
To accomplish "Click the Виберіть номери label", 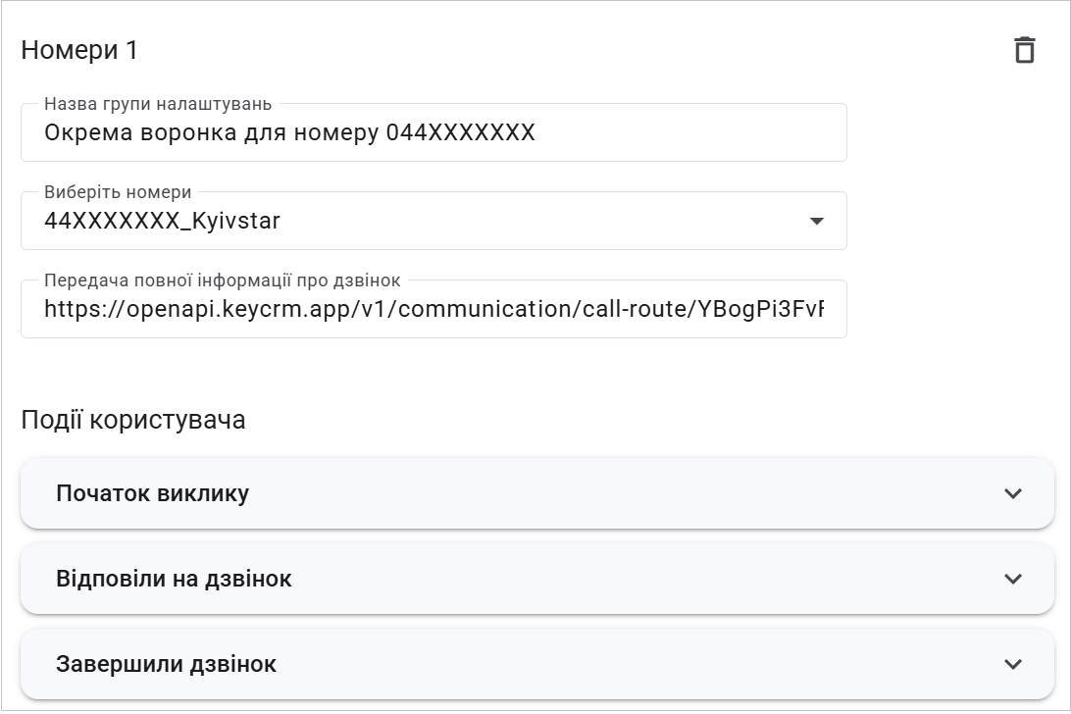I will 118,192.
